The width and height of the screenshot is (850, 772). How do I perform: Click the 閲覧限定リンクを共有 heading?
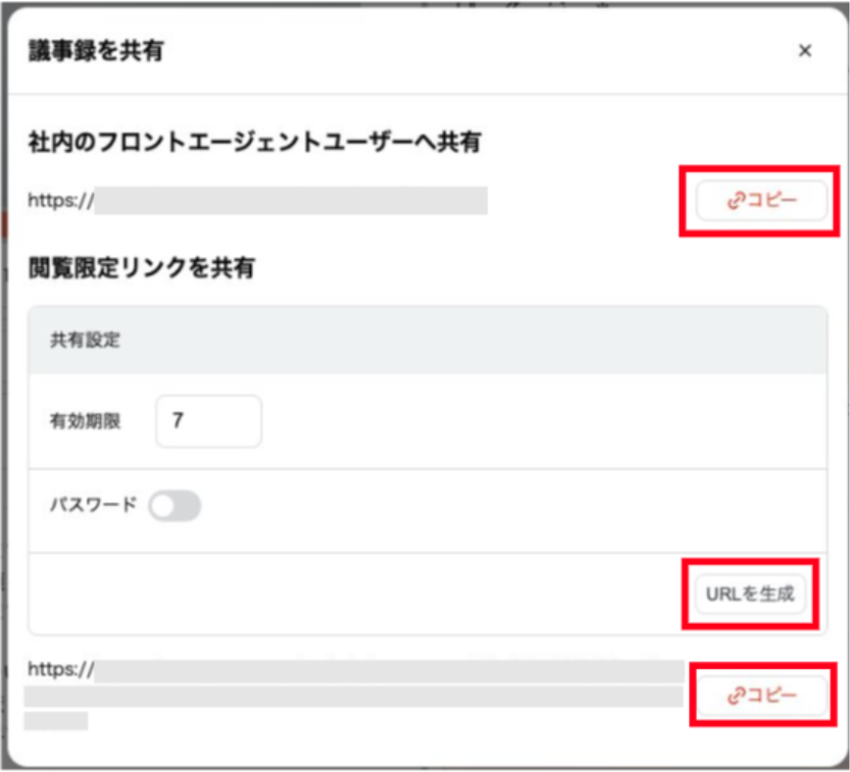141,268
